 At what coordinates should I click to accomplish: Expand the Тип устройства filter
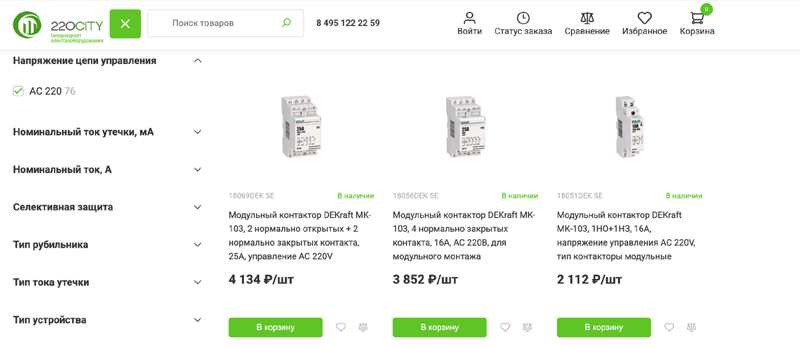pyautogui.click(x=197, y=320)
